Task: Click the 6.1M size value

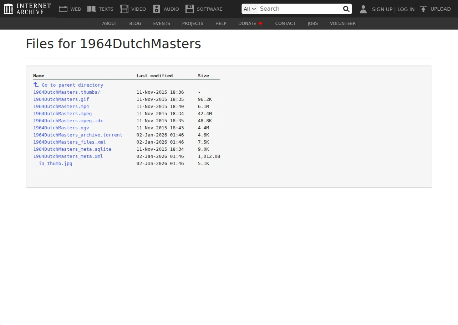Action: coord(203,107)
